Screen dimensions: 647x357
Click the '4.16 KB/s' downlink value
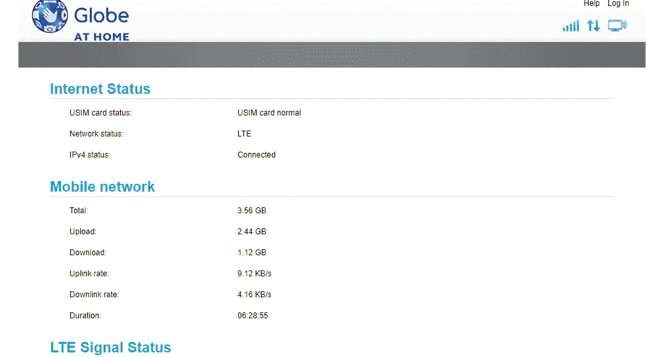[255, 295]
